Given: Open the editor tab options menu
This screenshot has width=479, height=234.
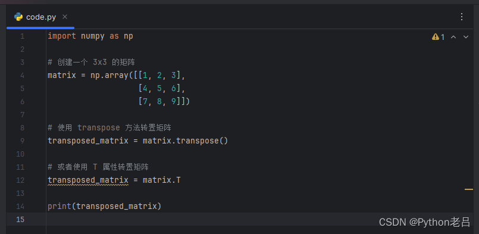Looking at the screenshot, I should (462, 17).
